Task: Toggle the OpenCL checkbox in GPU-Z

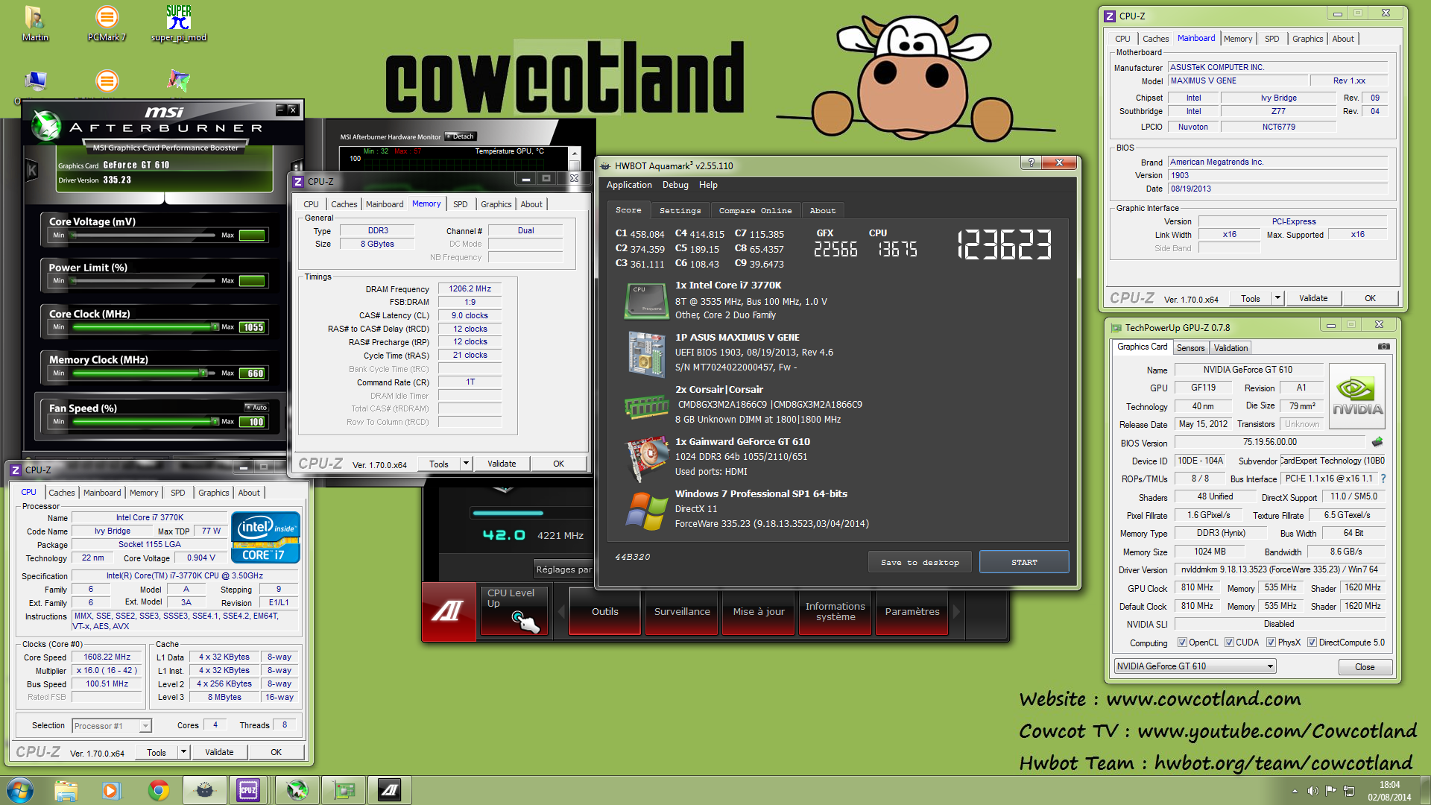Action: coord(1181,643)
